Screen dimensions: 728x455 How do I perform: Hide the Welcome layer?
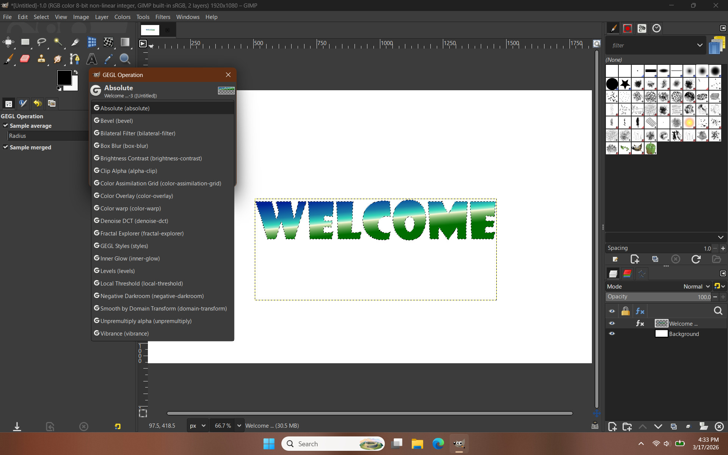coord(612,323)
